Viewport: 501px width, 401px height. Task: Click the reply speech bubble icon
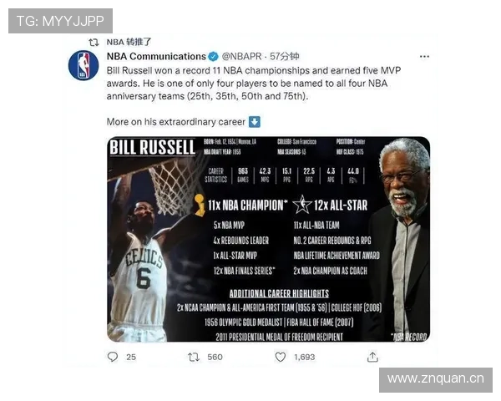coord(113,357)
